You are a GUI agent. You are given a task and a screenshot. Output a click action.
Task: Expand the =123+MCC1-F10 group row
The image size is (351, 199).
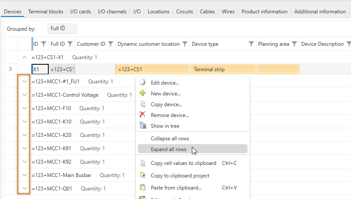pyautogui.click(x=25, y=108)
